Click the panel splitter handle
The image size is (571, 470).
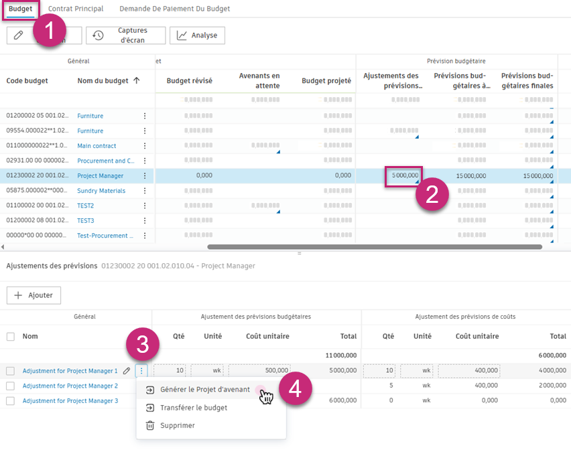(300, 253)
